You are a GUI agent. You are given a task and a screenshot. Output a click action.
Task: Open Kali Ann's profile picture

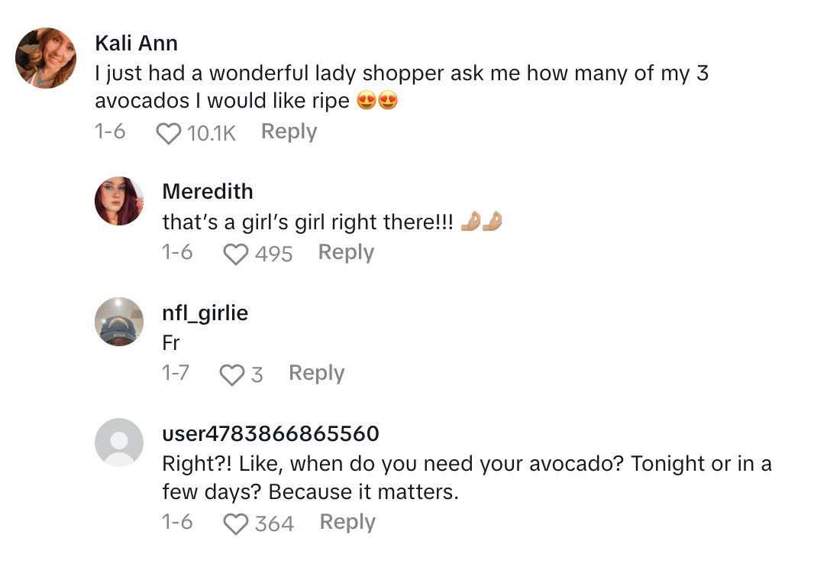47,58
